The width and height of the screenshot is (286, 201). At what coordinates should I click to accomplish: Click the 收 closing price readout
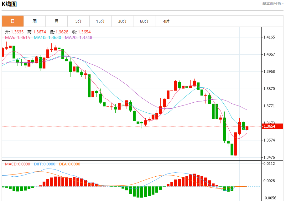81,32
